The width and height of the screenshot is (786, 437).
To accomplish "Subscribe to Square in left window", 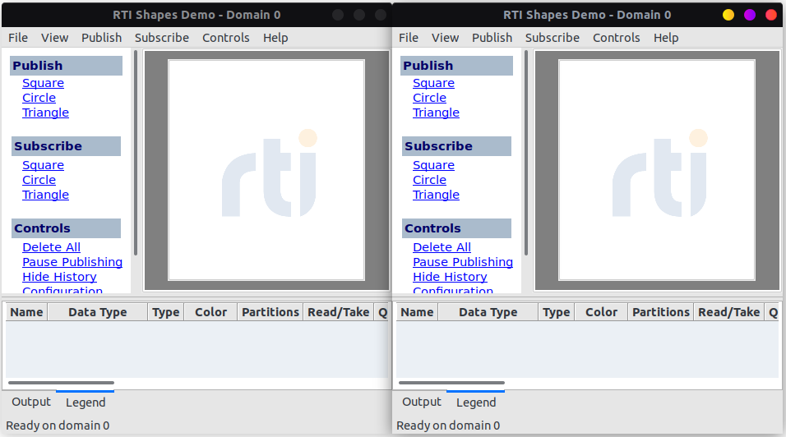I will pos(43,165).
